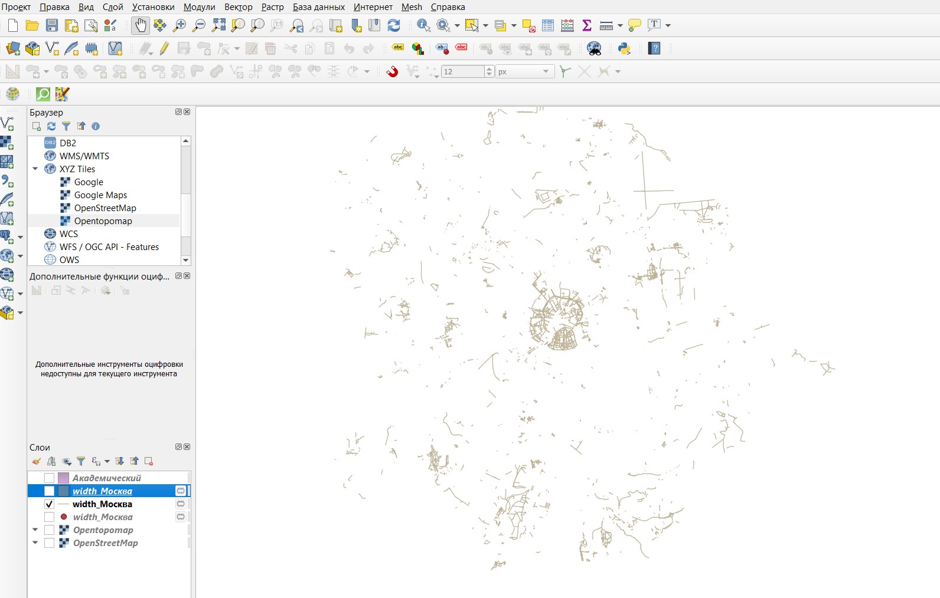Click filter indicator on point width_Москва layer
The width and height of the screenshot is (940, 598).
coord(181,517)
